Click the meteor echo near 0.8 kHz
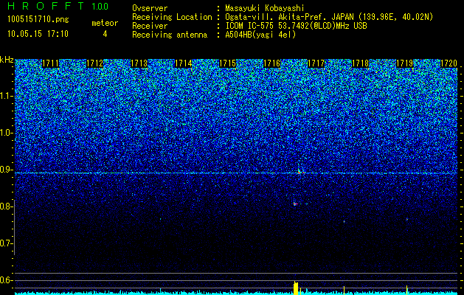 tap(295, 204)
